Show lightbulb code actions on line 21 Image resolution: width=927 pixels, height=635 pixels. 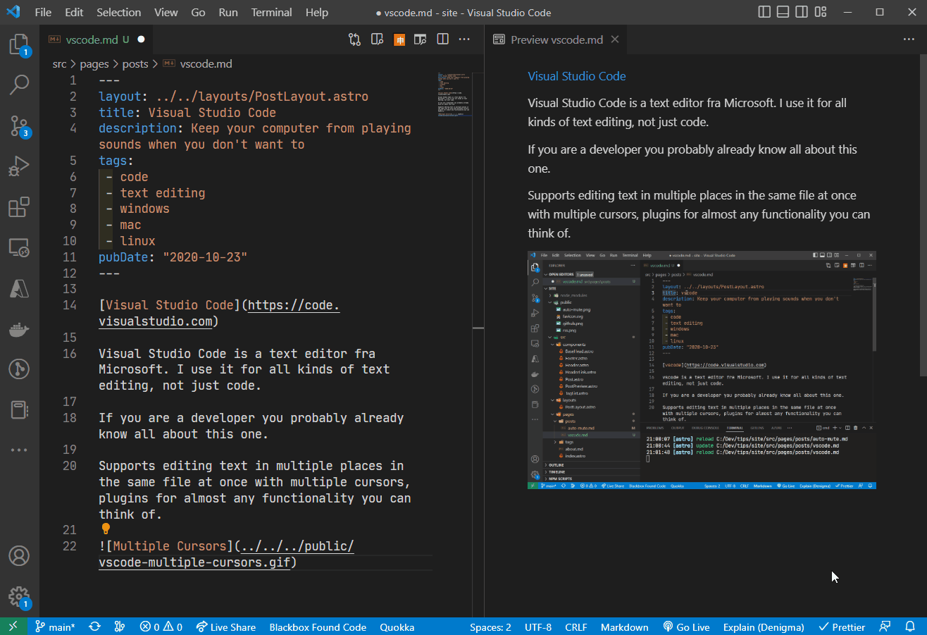(106, 529)
